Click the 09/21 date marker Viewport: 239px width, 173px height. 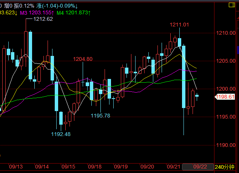pyautogui.click(x=174, y=167)
